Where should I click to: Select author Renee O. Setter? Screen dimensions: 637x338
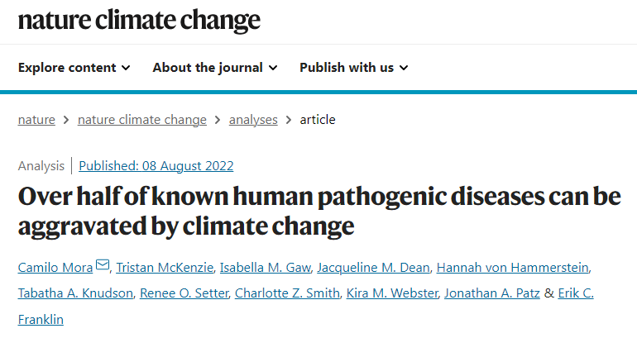[184, 293]
